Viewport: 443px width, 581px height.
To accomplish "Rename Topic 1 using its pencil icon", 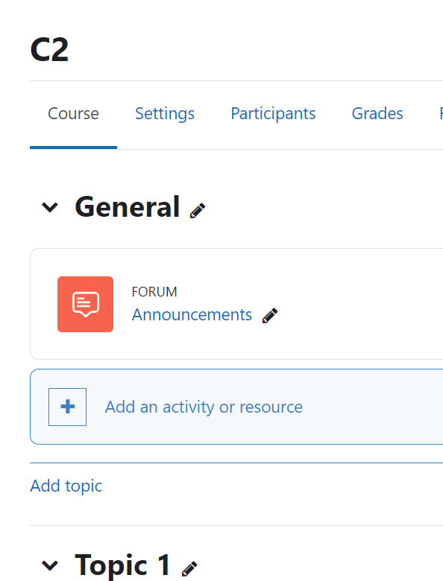I will click(x=189, y=569).
